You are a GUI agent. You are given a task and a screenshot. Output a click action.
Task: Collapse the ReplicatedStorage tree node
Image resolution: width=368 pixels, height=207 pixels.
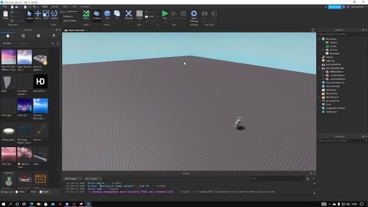tap(319, 68)
